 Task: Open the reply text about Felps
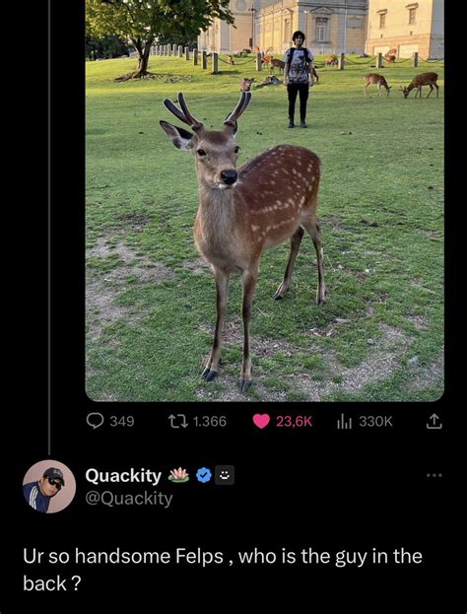pyautogui.click(x=223, y=570)
